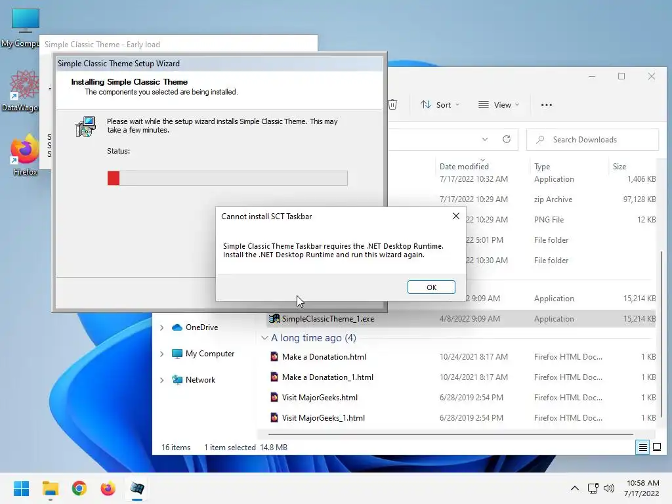Click icon of Make a Donatation_1.html
This screenshot has width=672, height=504.
click(x=274, y=377)
